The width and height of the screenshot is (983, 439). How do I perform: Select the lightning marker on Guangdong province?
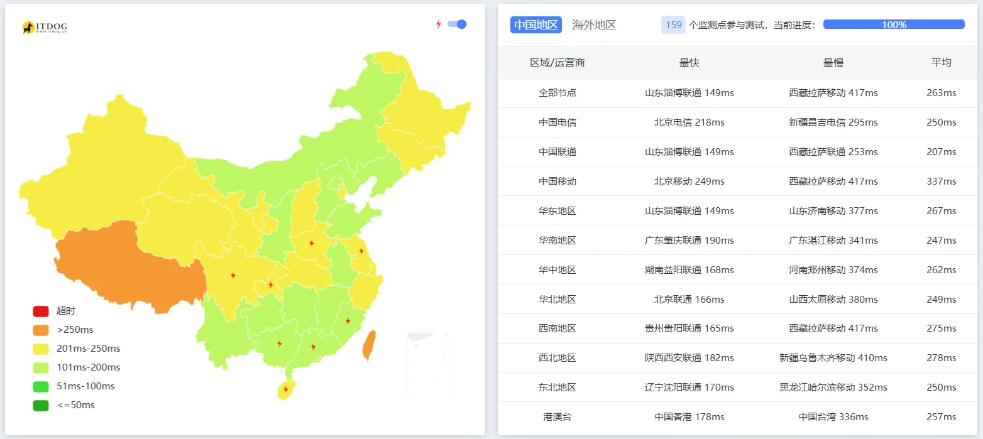pyautogui.click(x=314, y=346)
